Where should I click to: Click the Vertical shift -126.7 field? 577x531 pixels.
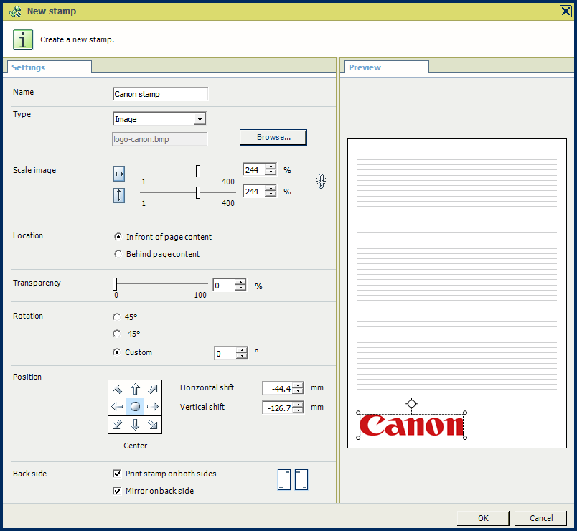click(x=278, y=408)
